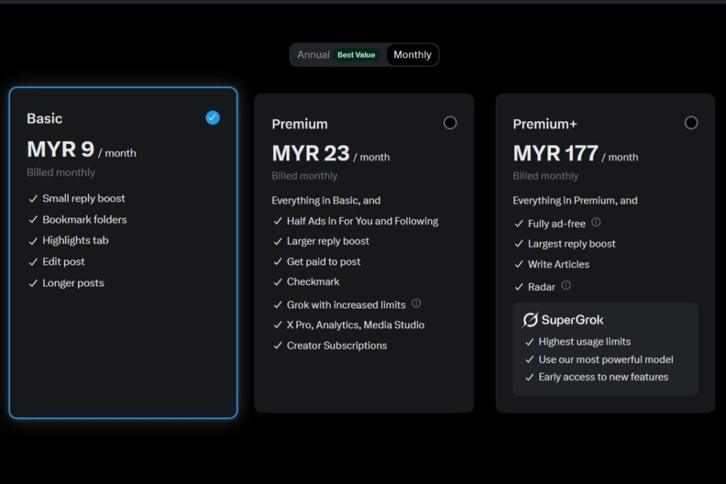Image resolution: width=726 pixels, height=484 pixels.
Task: Click the 'SuperGrok' heading text
Action: (x=572, y=320)
